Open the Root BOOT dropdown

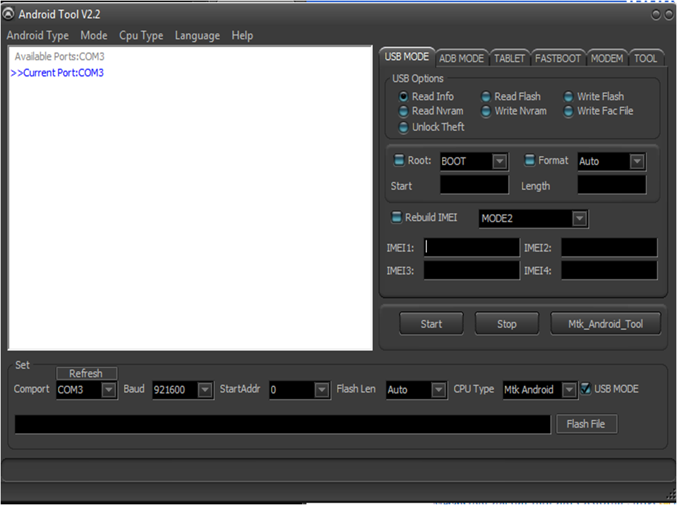(499, 161)
